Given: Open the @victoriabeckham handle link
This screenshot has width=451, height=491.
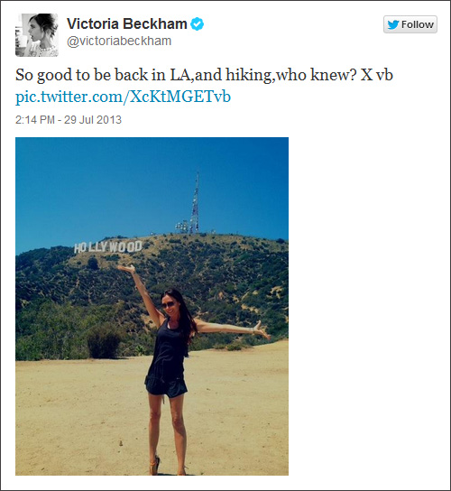Looking at the screenshot, I should pyautogui.click(x=119, y=41).
